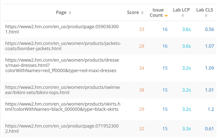Click score 32 in productpage.0719523002 row
Screen dimensions: 222x138
point(142,129)
